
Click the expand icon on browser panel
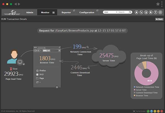click(x=59, y=47)
